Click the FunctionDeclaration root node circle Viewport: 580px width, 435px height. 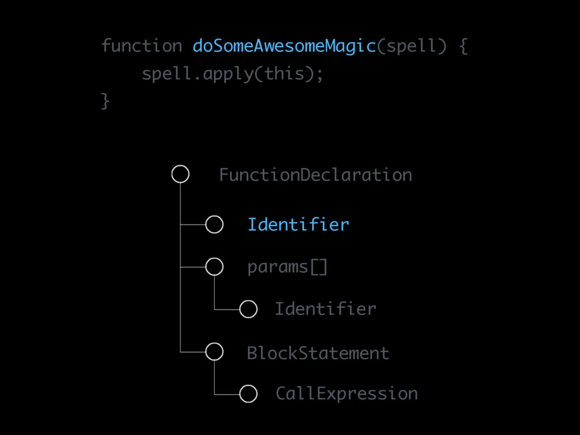click(181, 174)
